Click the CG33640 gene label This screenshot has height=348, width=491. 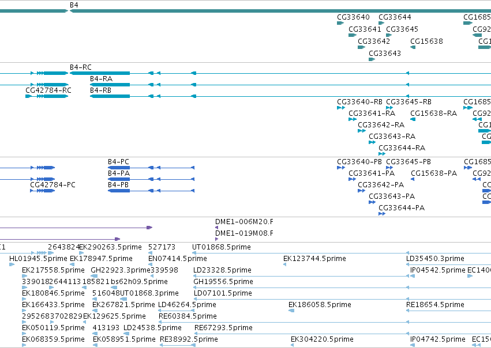(x=353, y=17)
